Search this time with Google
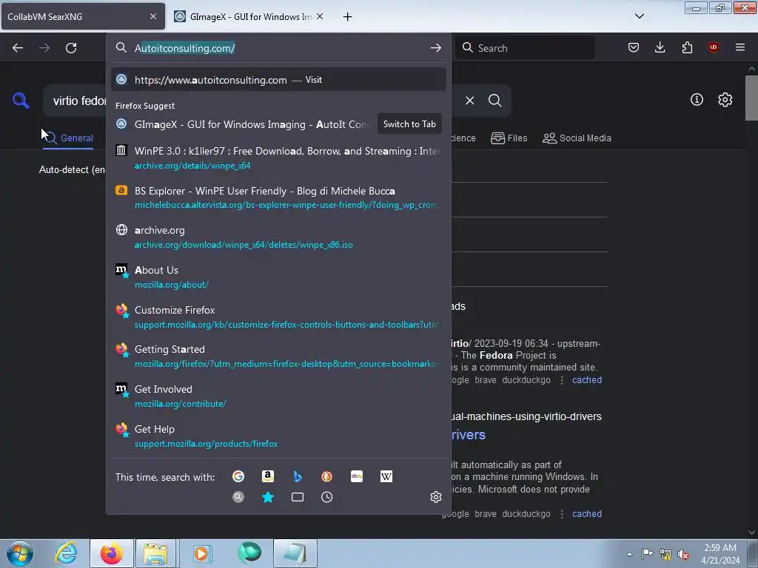 (238, 477)
